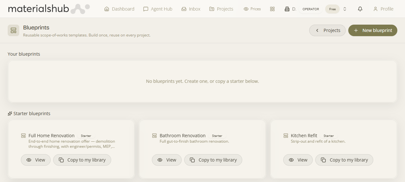Image resolution: width=405 pixels, height=182 pixels.
Task: Copy Kitchen Refit to my library
Action: [x=344, y=160]
